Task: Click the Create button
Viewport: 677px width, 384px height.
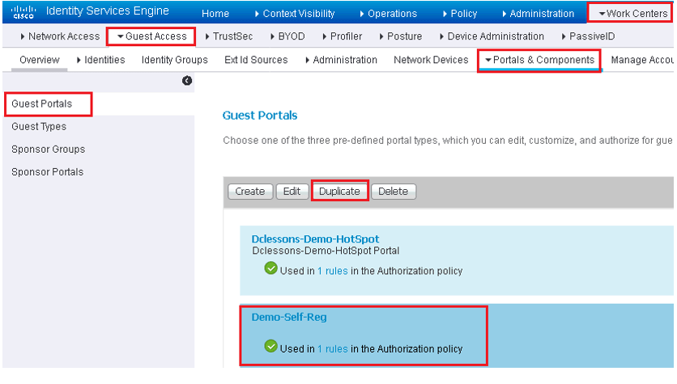Action: (250, 192)
